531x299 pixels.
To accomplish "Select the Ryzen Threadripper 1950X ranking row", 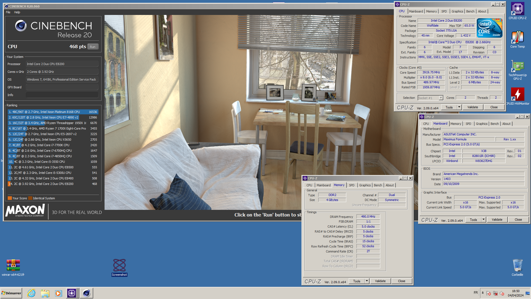I will [53, 123].
